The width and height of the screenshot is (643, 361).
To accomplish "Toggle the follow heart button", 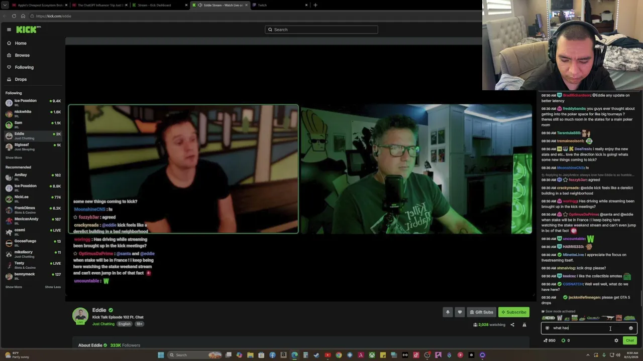I will coord(460,312).
